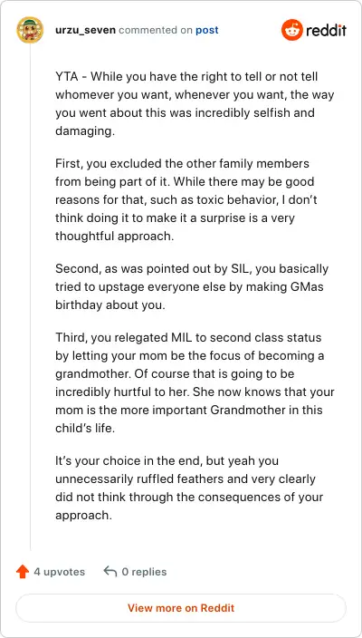Click the Reddit Snoo logo icon

[292, 30]
